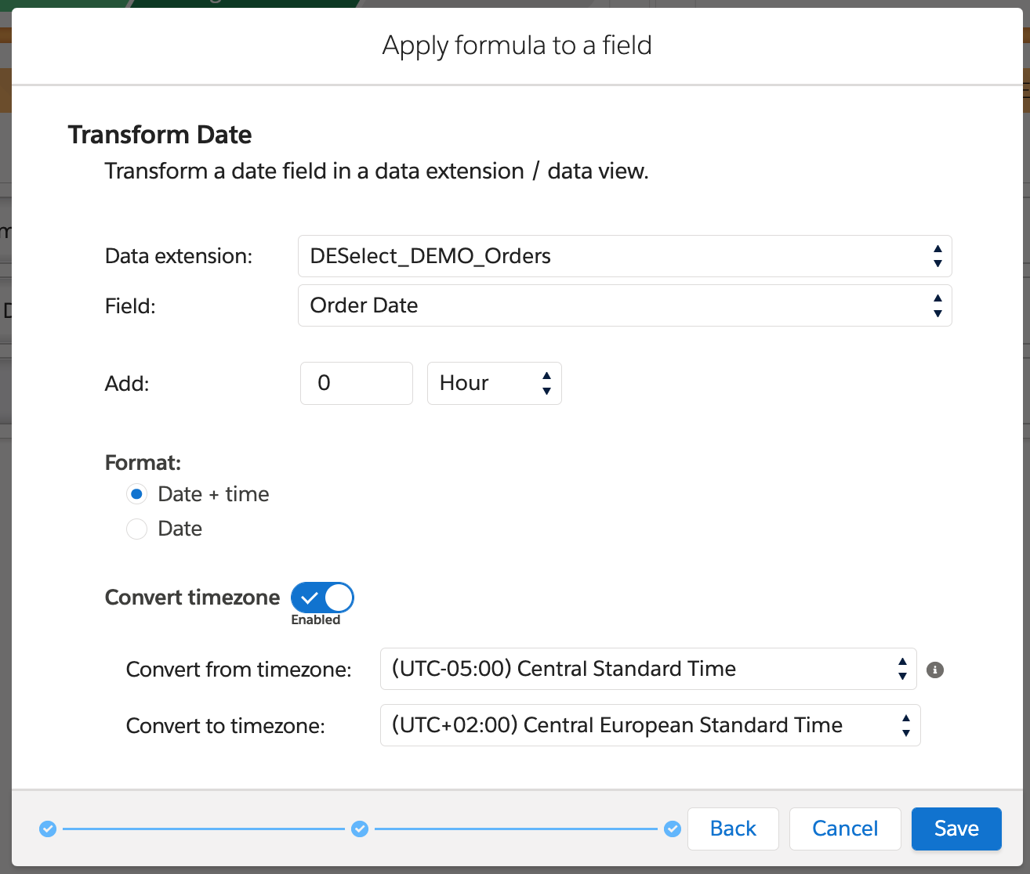1030x874 pixels.
Task: Open the Data extension dropdown
Action: click(x=625, y=256)
